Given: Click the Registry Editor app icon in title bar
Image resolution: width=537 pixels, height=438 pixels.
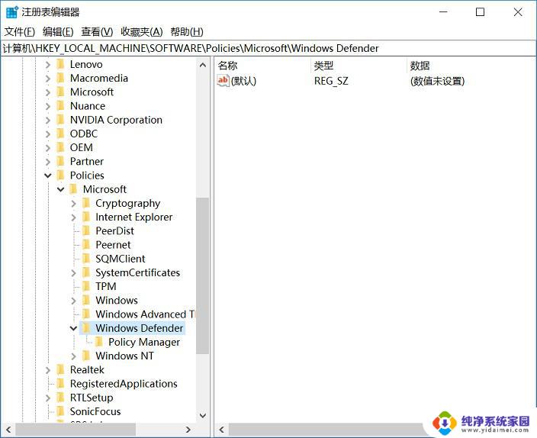Looking at the screenshot, I should pyautogui.click(x=12, y=12).
